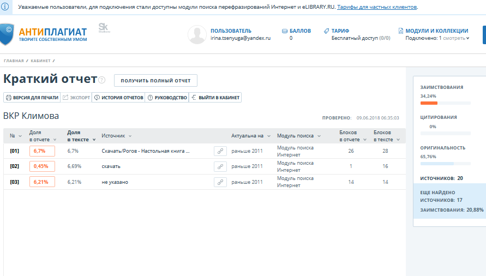486x276 pixels.
Task: Exit to cabinet via Выйти в кабинет
Action: (x=215, y=98)
